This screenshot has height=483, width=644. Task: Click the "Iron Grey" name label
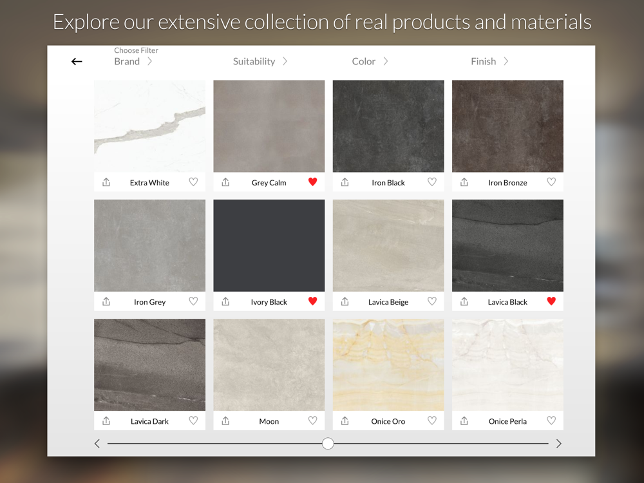tap(149, 302)
